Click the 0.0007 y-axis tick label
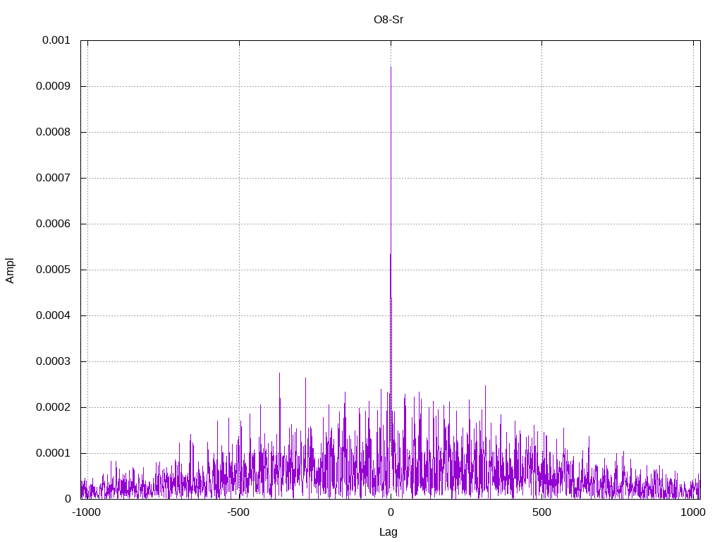This screenshot has height=542, width=722. (53, 178)
